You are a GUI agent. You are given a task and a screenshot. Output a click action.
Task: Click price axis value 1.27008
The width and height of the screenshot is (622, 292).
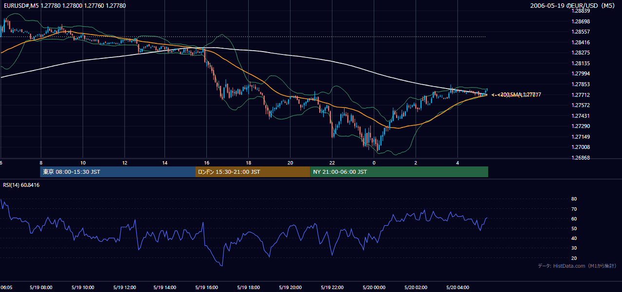(580, 147)
